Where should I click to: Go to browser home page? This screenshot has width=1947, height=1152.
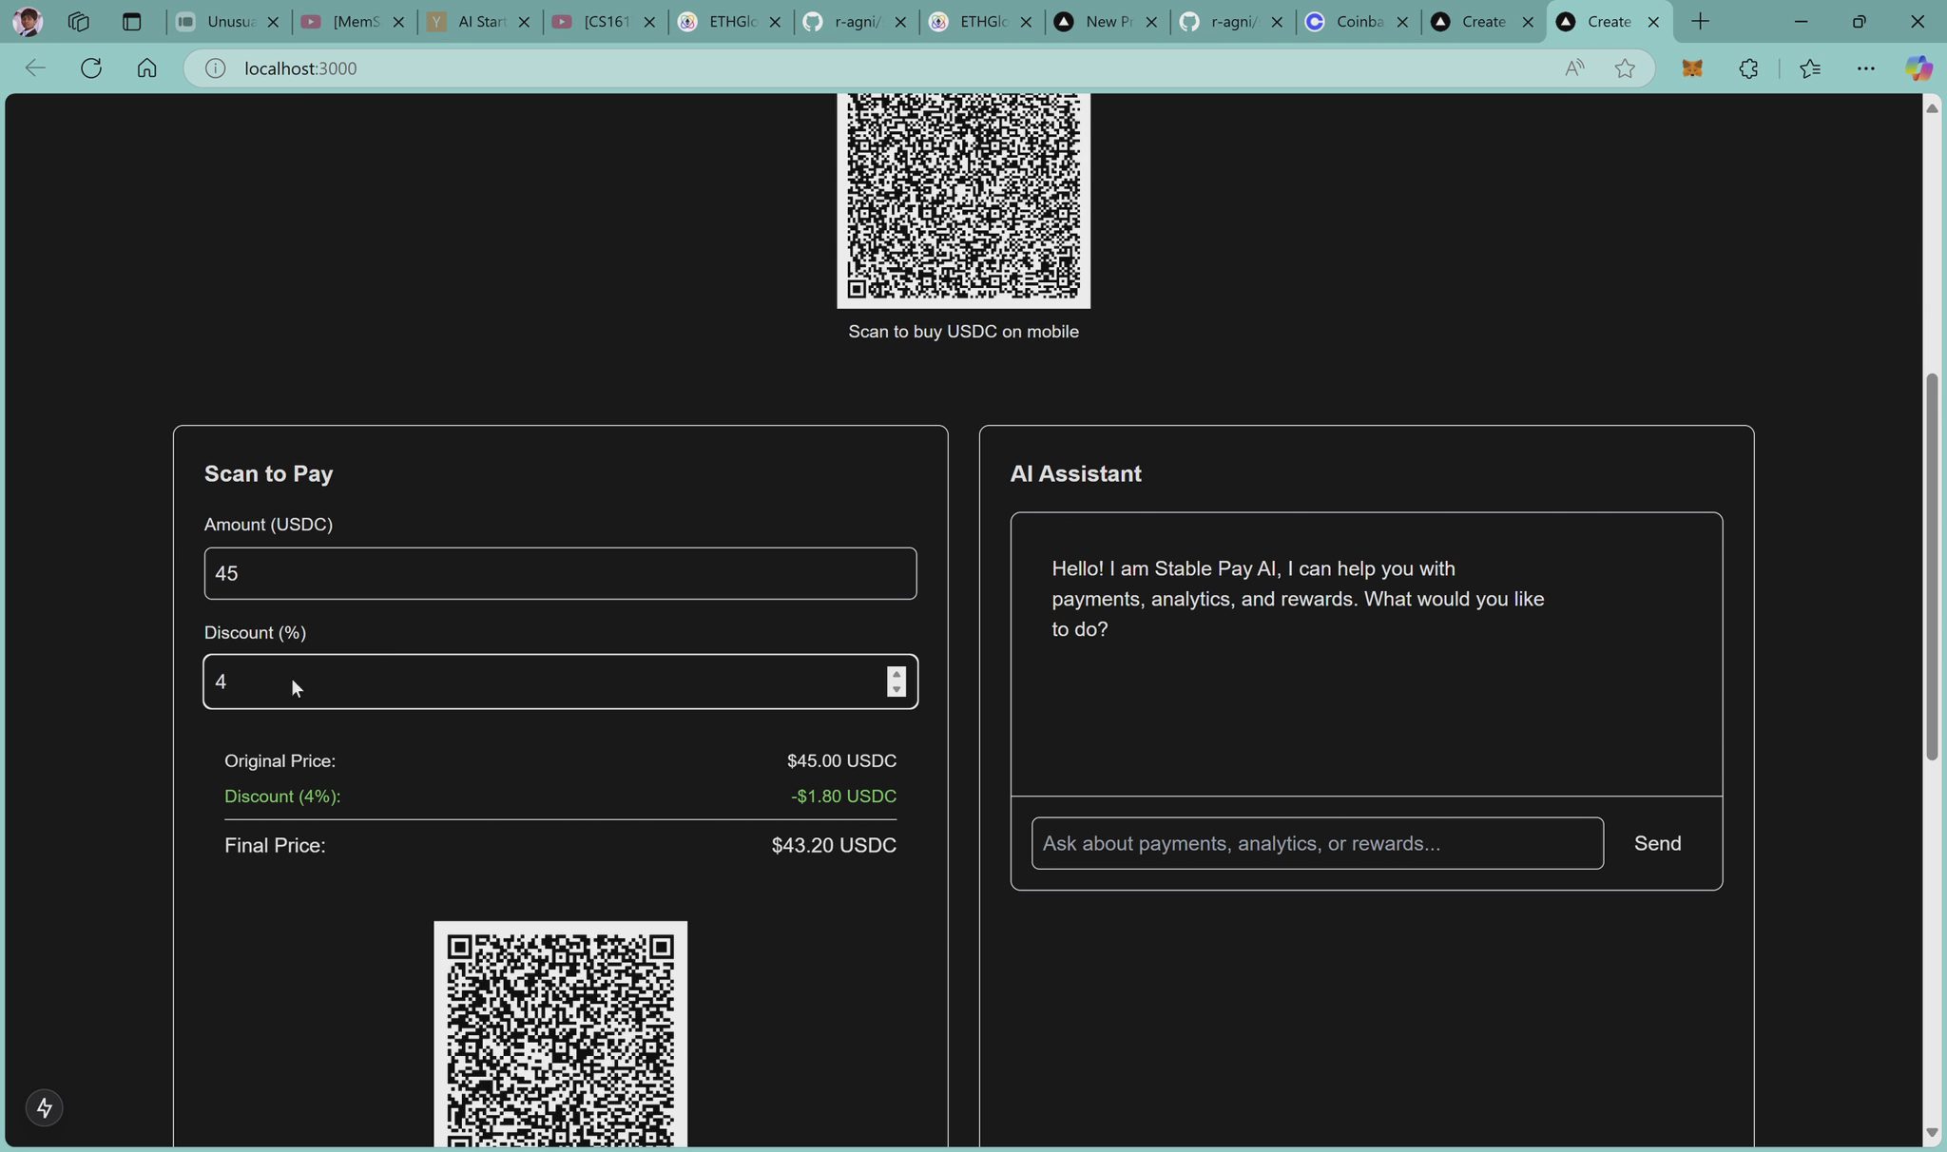146,67
